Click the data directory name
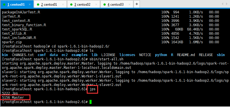The width and height of the screenshot is (230, 107). click(x=54, y=55)
